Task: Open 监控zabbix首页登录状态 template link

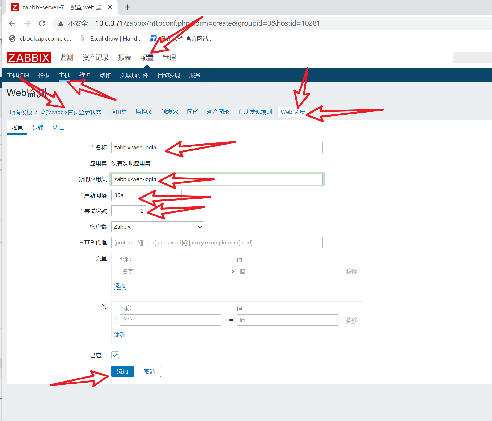Action: (x=71, y=112)
